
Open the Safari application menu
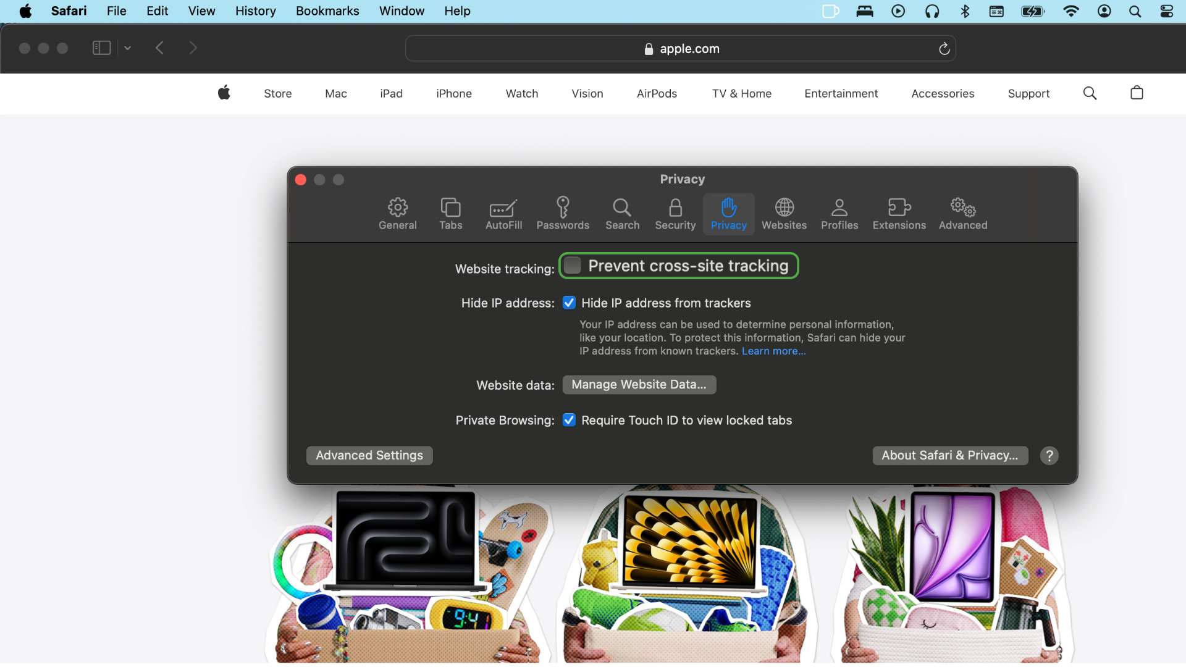(x=69, y=11)
